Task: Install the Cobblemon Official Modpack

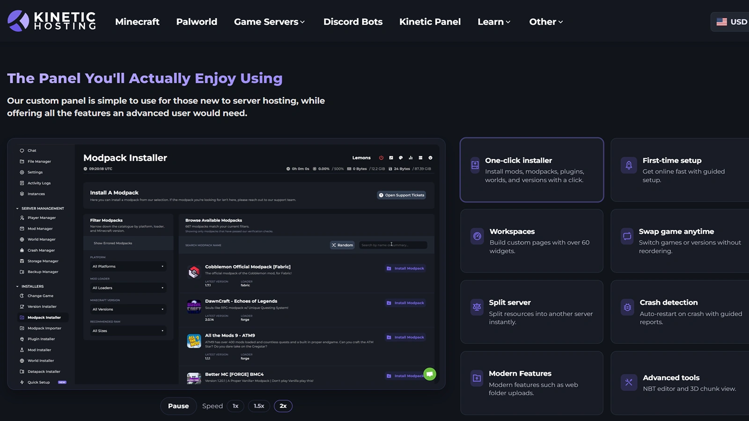Action: pyautogui.click(x=405, y=269)
